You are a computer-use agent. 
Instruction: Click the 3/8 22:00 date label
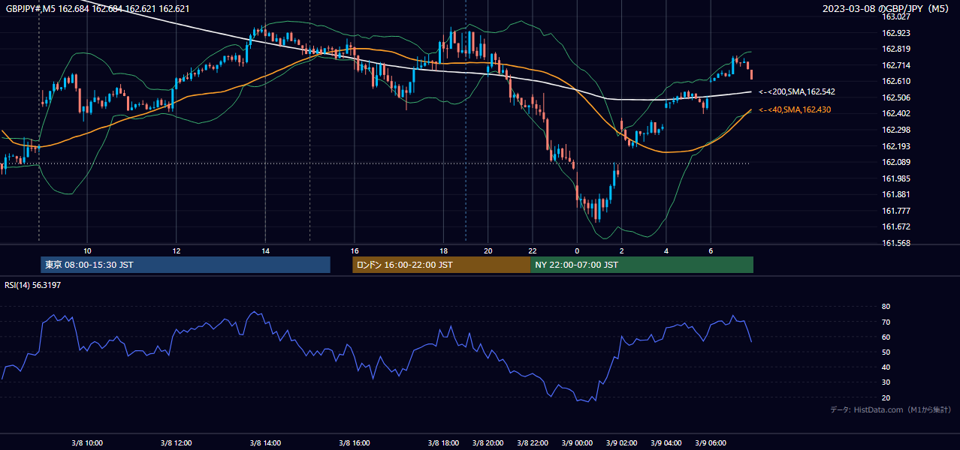coord(533,442)
